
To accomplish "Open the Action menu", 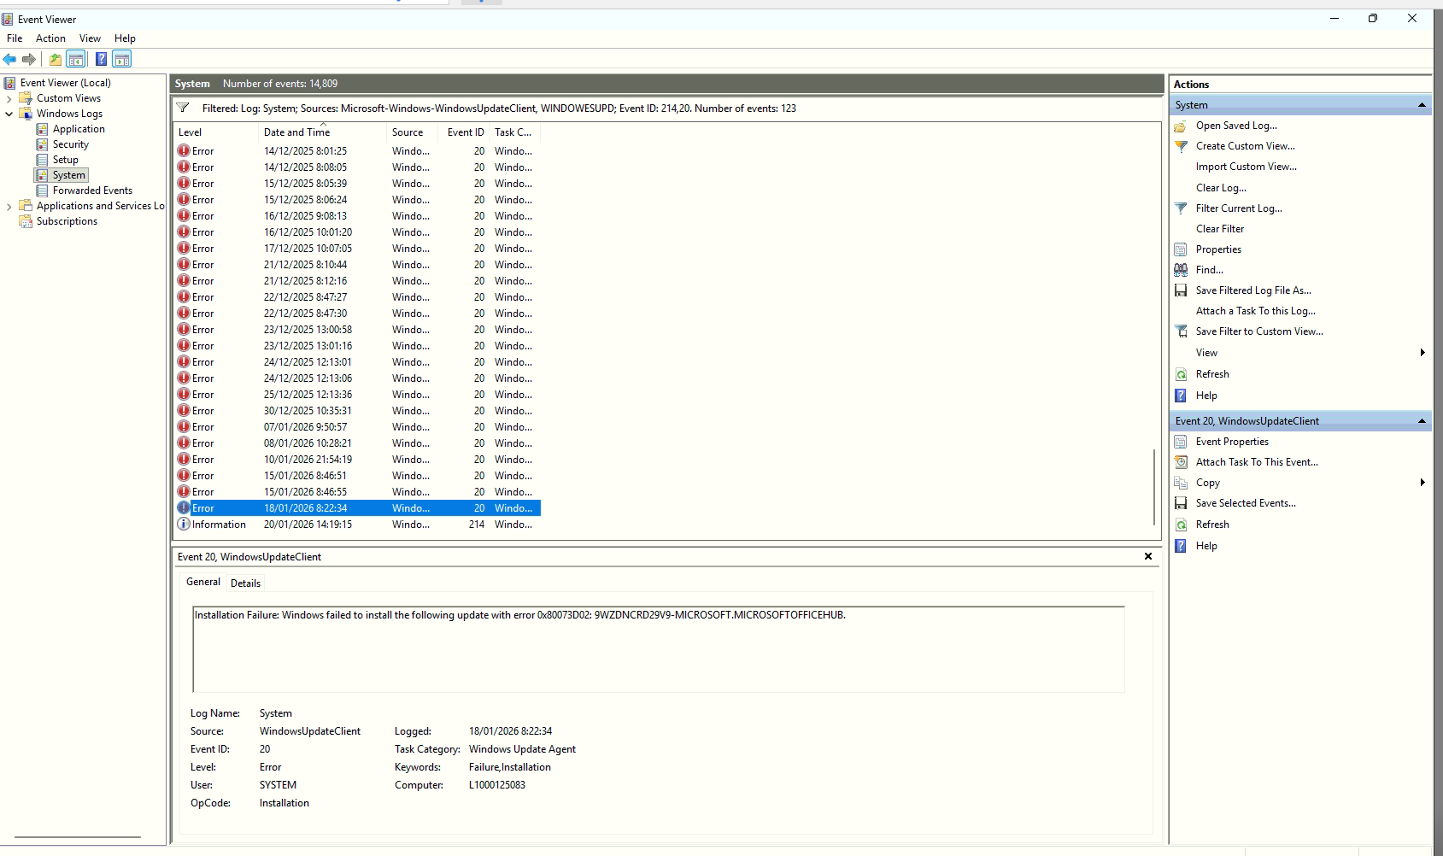I will tap(50, 38).
